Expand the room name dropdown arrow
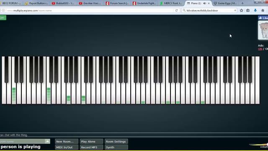 click(x=47, y=141)
